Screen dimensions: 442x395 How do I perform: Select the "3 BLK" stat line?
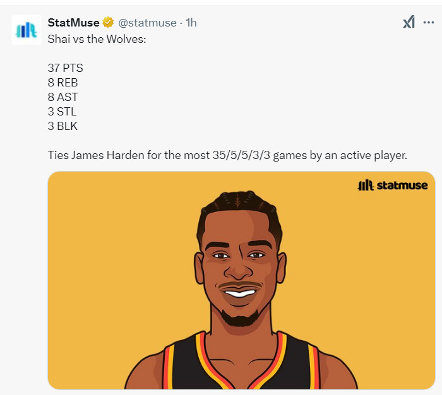tap(63, 126)
